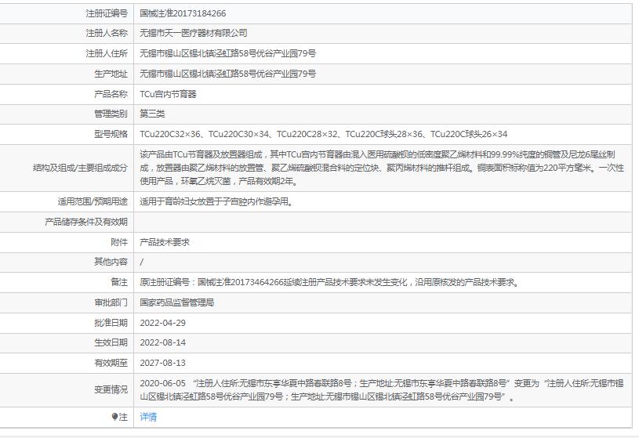Click the 注册证编号 label

point(107,13)
